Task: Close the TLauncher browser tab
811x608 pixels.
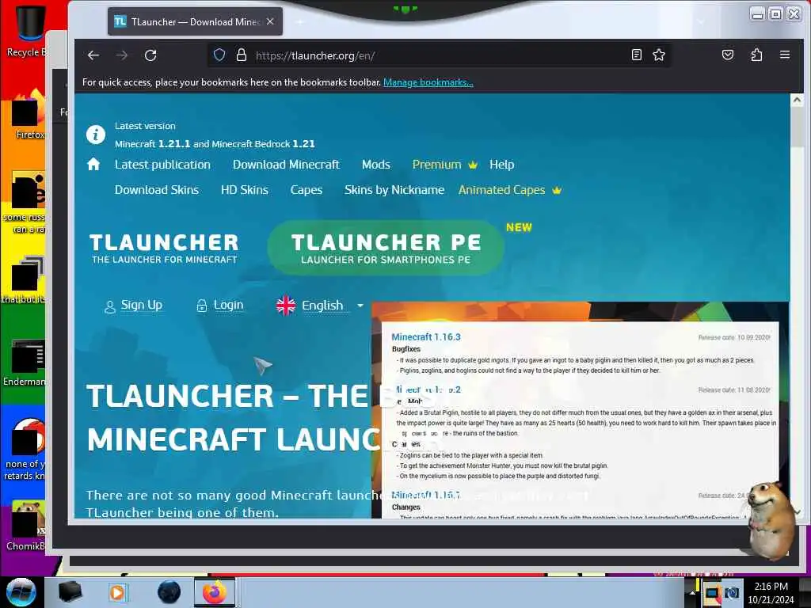Action: tap(270, 21)
